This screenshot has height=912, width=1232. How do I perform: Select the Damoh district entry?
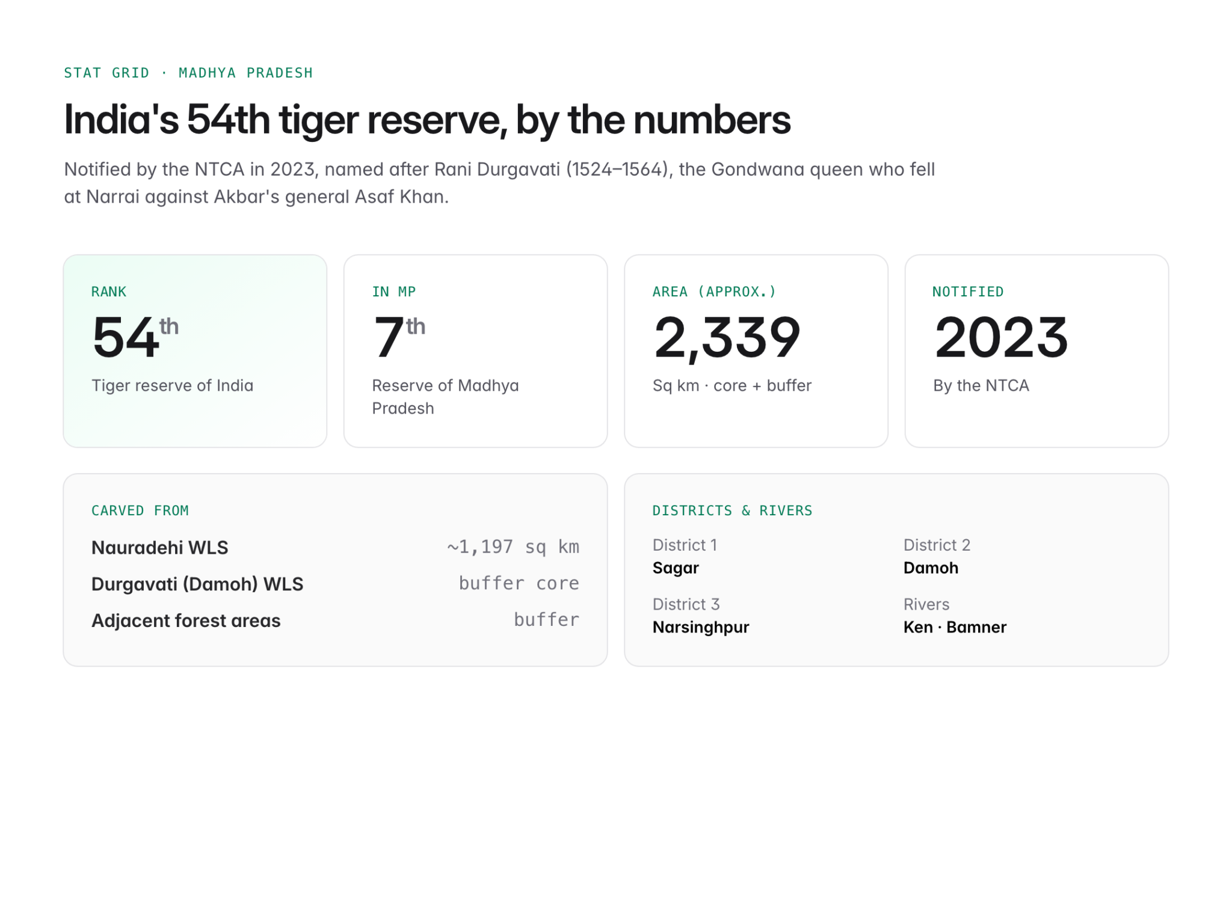point(937,556)
